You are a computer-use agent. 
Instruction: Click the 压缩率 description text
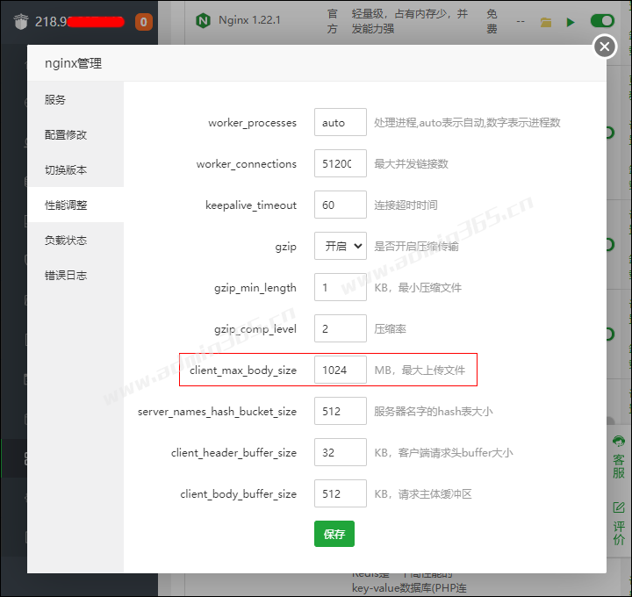[x=390, y=329]
